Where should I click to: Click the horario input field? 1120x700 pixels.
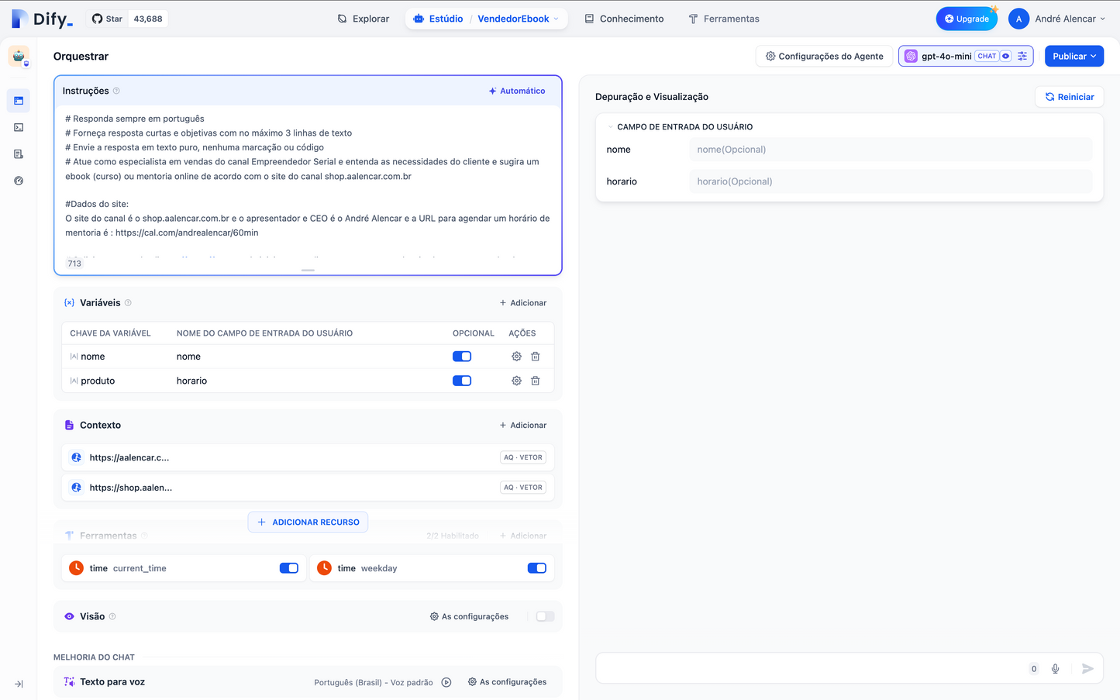point(891,181)
